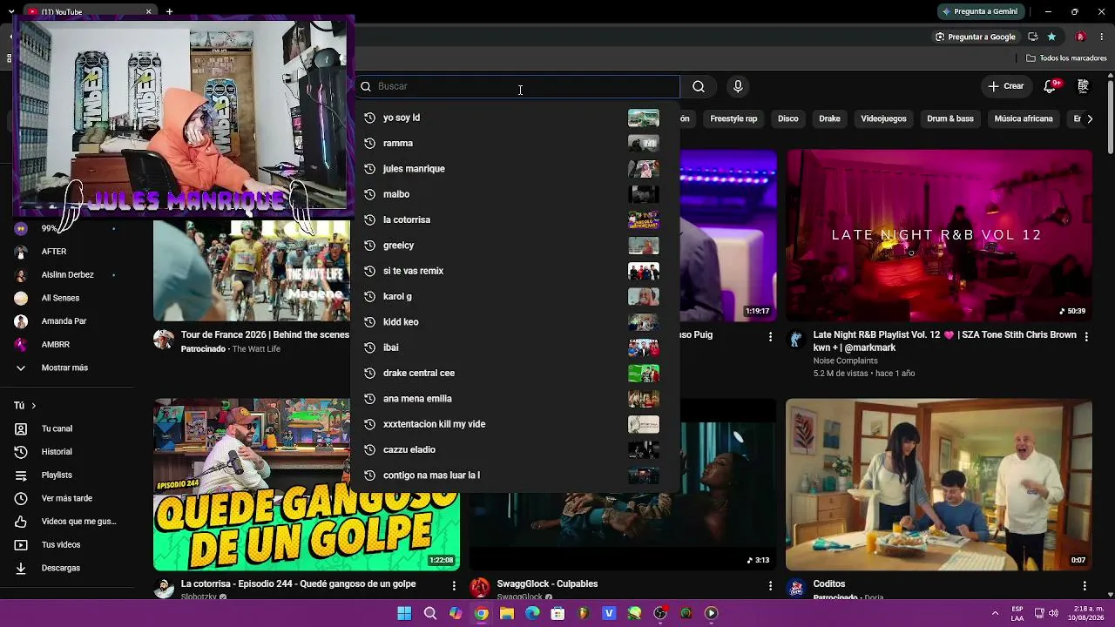Image resolution: width=1115 pixels, height=627 pixels.
Task: Launch Copilot from the taskbar
Action: 456,613
